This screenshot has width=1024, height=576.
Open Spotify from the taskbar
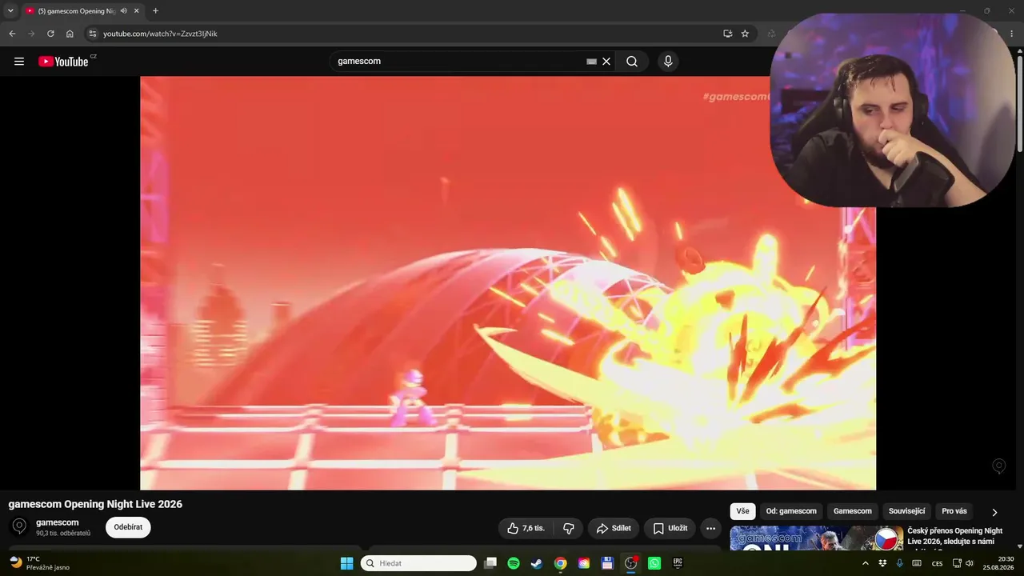click(514, 563)
